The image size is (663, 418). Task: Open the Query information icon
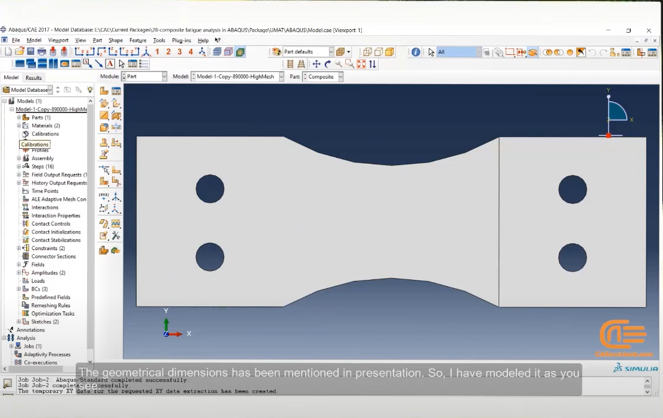point(416,52)
